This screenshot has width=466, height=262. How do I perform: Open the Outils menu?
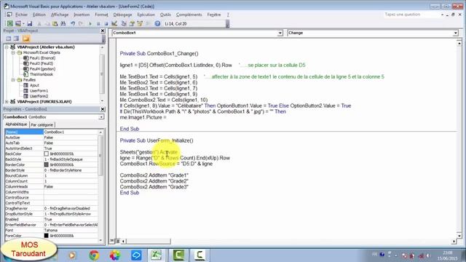point(165,15)
